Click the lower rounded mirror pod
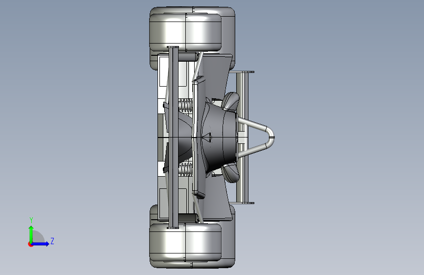424x275 pixels. point(231,173)
